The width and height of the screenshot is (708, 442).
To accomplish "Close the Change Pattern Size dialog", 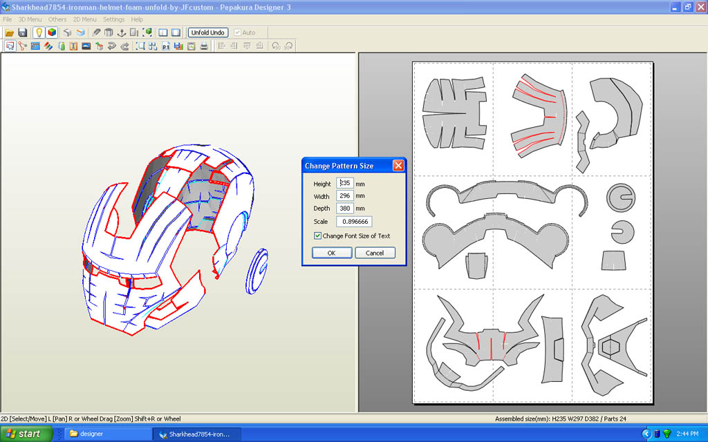I will pos(398,166).
